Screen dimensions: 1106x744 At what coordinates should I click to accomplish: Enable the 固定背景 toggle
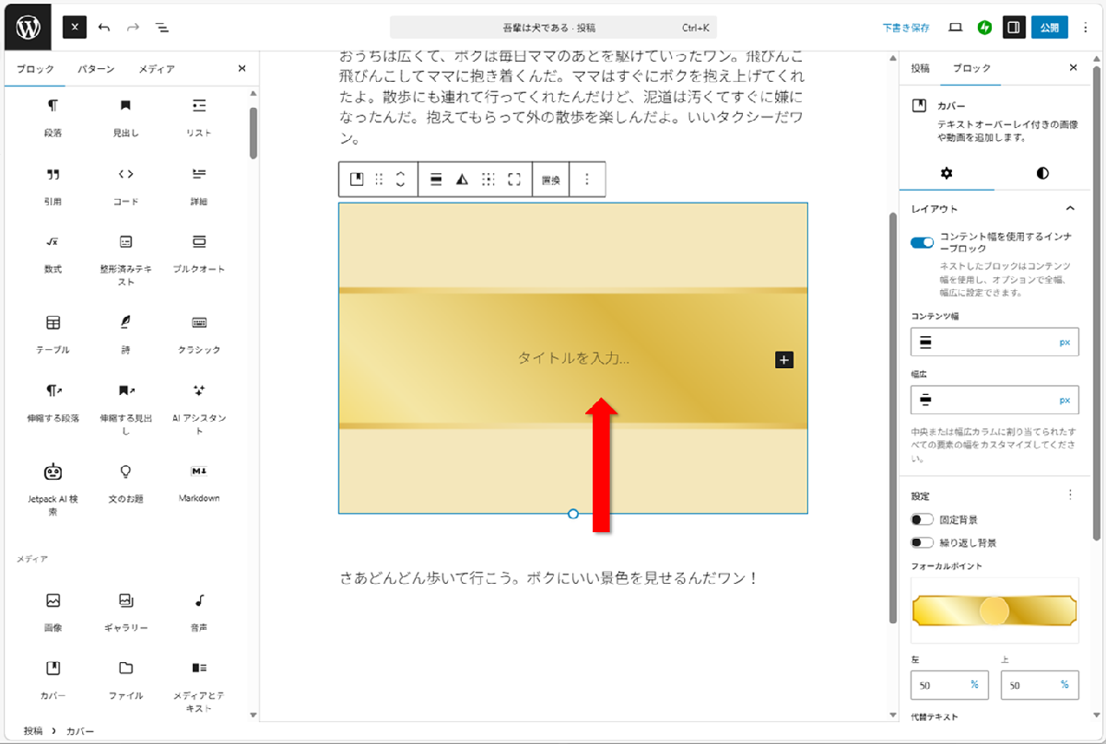click(x=923, y=520)
